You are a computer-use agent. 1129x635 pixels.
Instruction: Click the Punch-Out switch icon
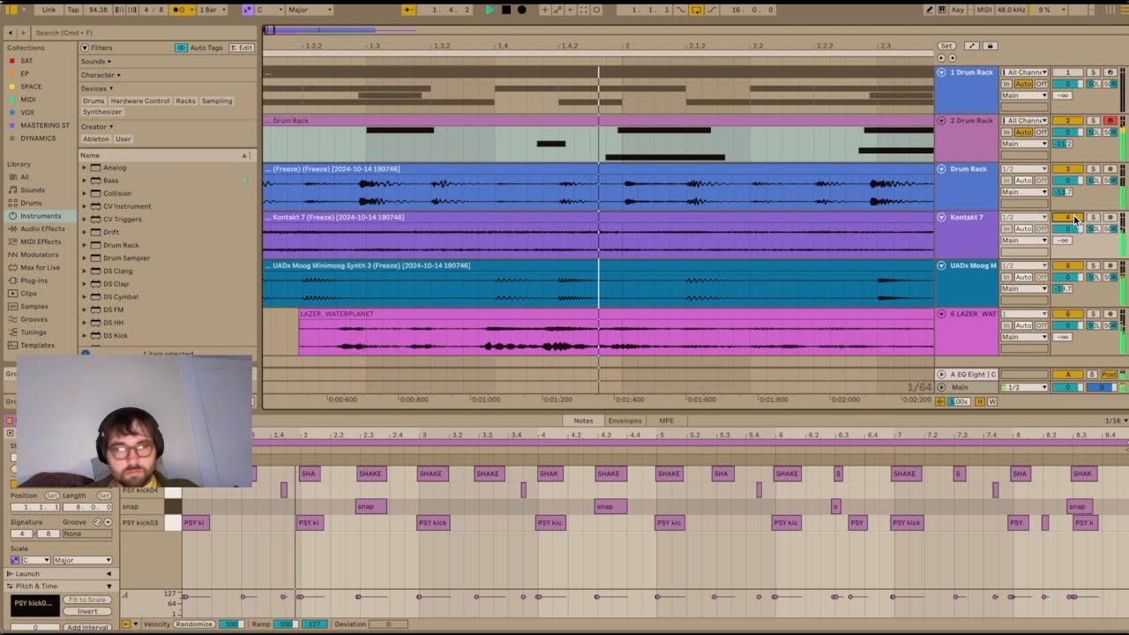[712, 10]
